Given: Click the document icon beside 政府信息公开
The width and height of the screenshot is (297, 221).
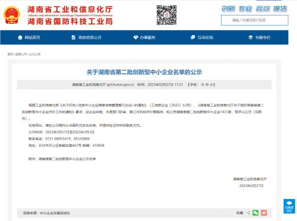Looking at the screenshot, I should click(74, 37).
